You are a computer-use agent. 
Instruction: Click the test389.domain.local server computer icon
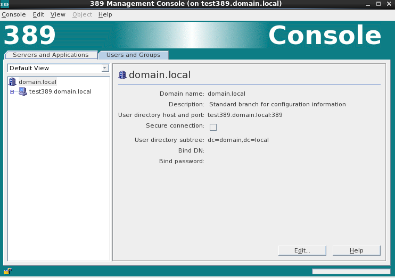pos(23,91)
